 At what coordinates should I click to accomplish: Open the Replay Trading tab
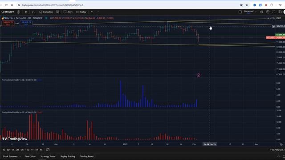(x=68, y=156)
